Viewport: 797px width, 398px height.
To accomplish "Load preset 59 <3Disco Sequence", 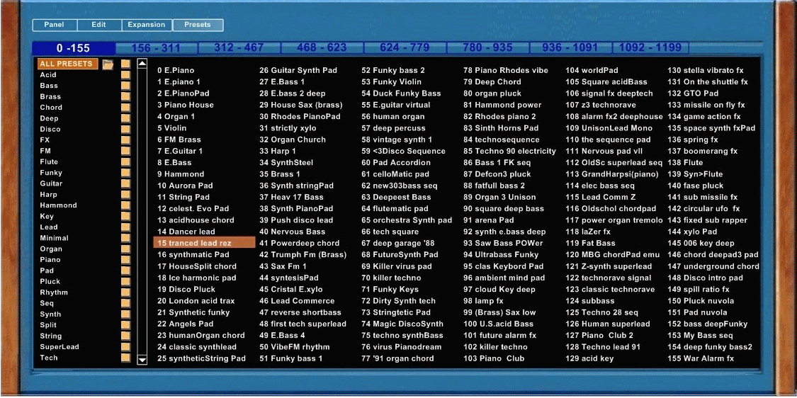I will (403, 152).
